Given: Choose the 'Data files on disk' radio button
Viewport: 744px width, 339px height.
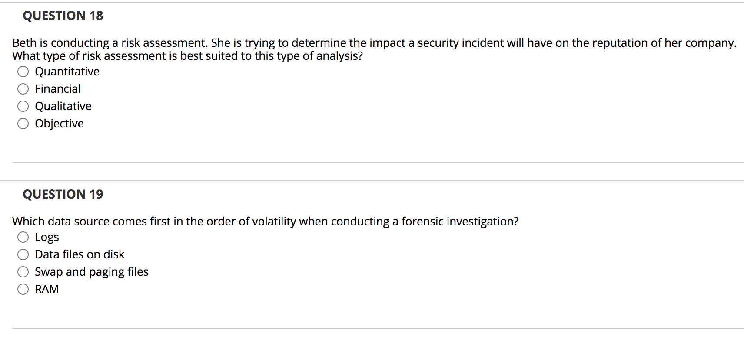Looking at the screenshot, I should 23,254.
